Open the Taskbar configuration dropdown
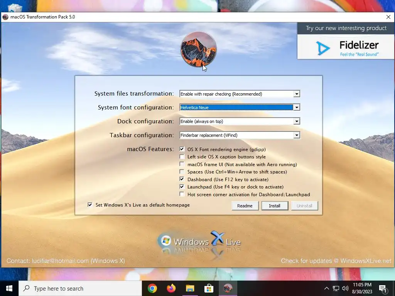The width and height of the screenshot is (395, 296). (297, 135)
